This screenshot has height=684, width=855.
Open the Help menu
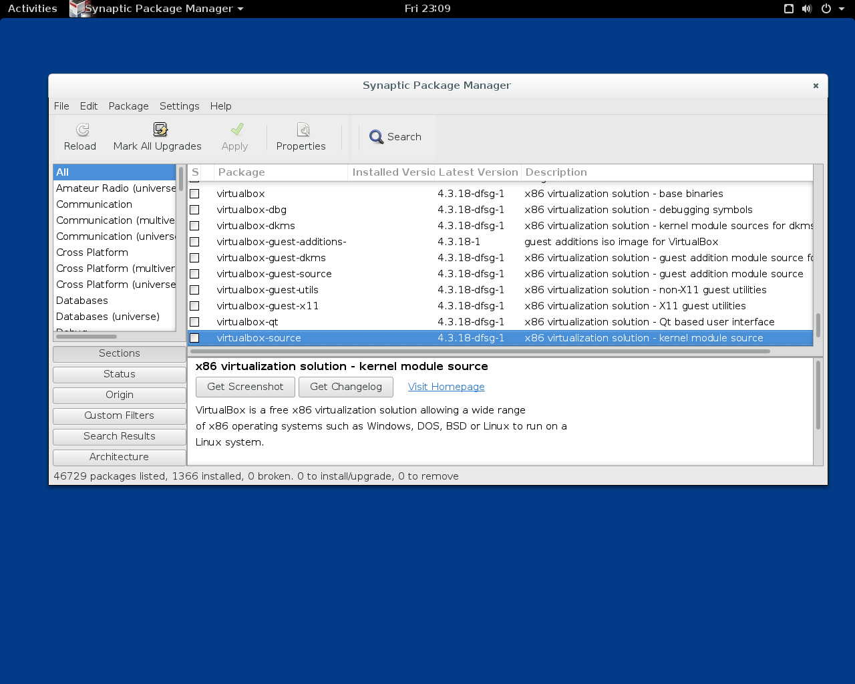(x=221, y=106)
